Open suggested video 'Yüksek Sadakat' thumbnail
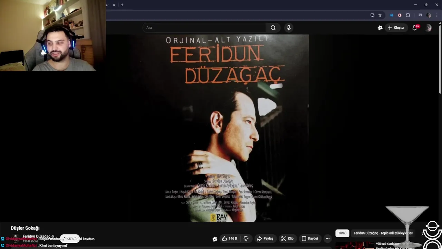The height and width of the screenshot is (249, 442). 355,246
